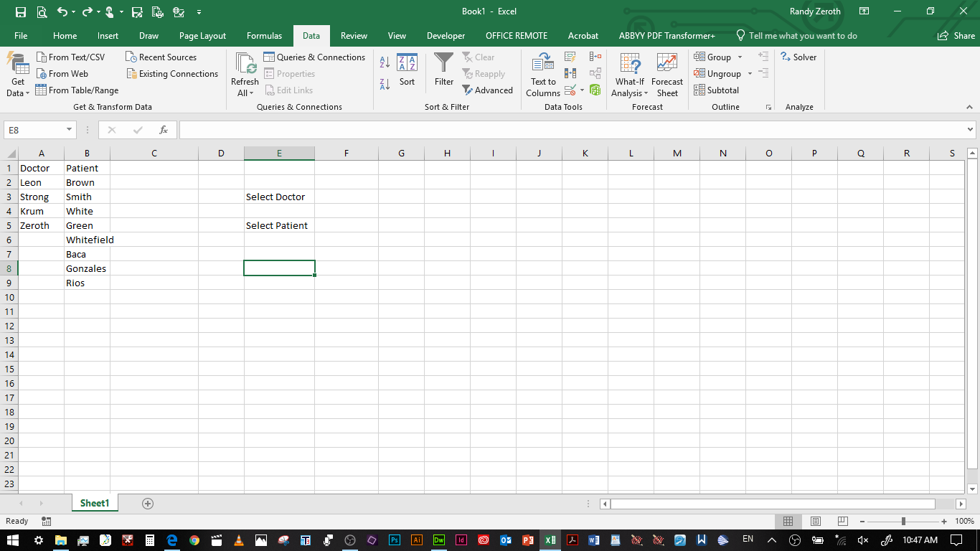Select the Sheet1 worksheet tab

pyautogui.click(x=94, y=503)
